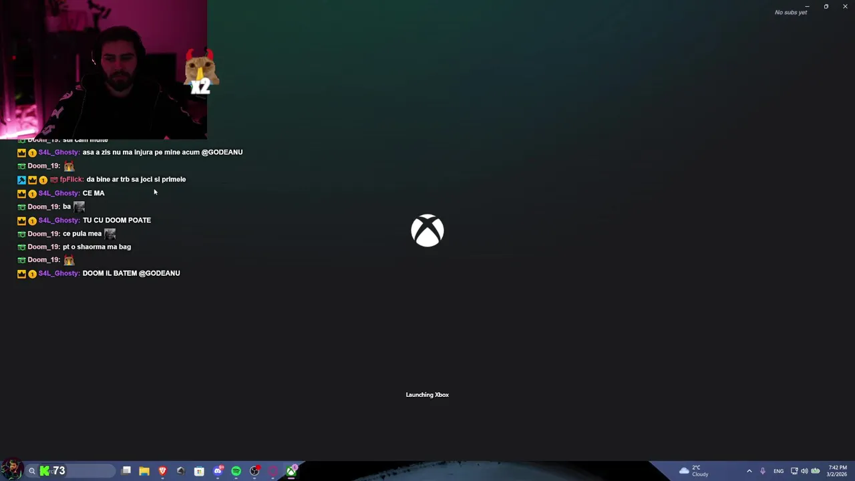Click chat message "TU CU DOOM POATE"
Image resolution: width=855 pixels, height=481 pixels.
click(x=117, y=220)
